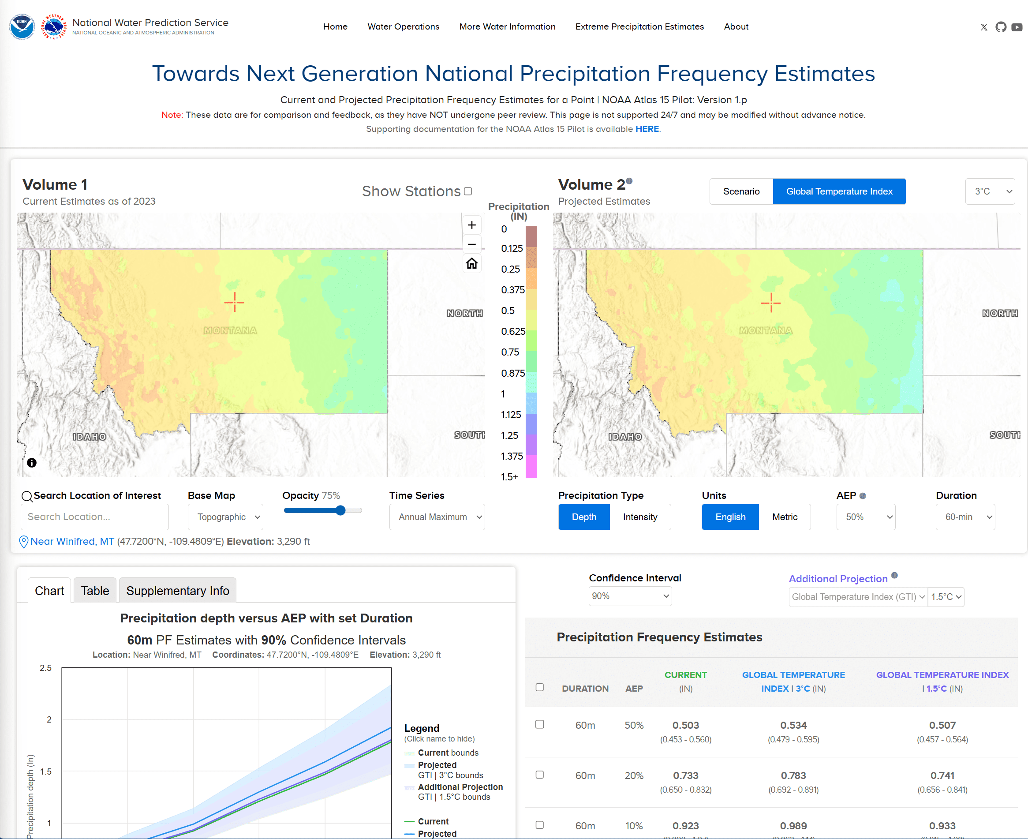Click map attribution info icon
The height and width of the screenshot is (839, 1028).
pyautogui.click(x=32, y=463)
